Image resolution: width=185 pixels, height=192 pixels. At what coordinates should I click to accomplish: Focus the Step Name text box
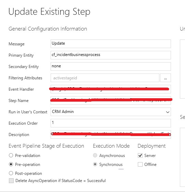[x=111, y=101]
